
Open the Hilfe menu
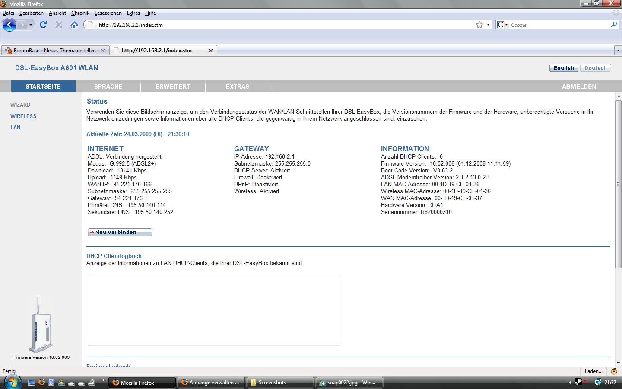pos(150,13)
